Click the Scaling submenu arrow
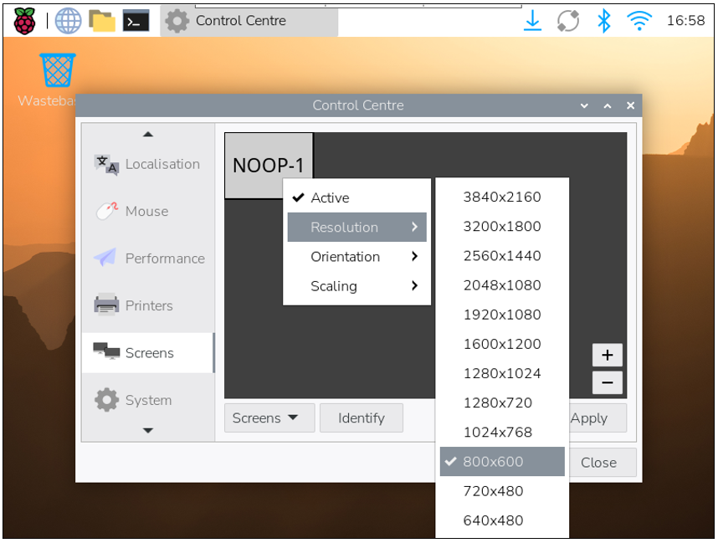 pyautogui.click(x=414, y=285)
